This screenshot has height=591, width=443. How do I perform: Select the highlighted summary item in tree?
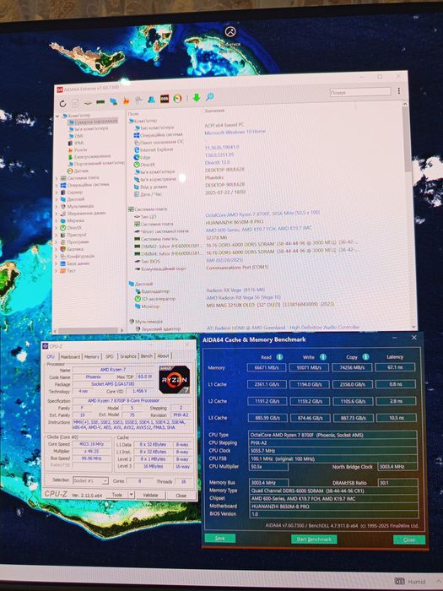(93, 122)
